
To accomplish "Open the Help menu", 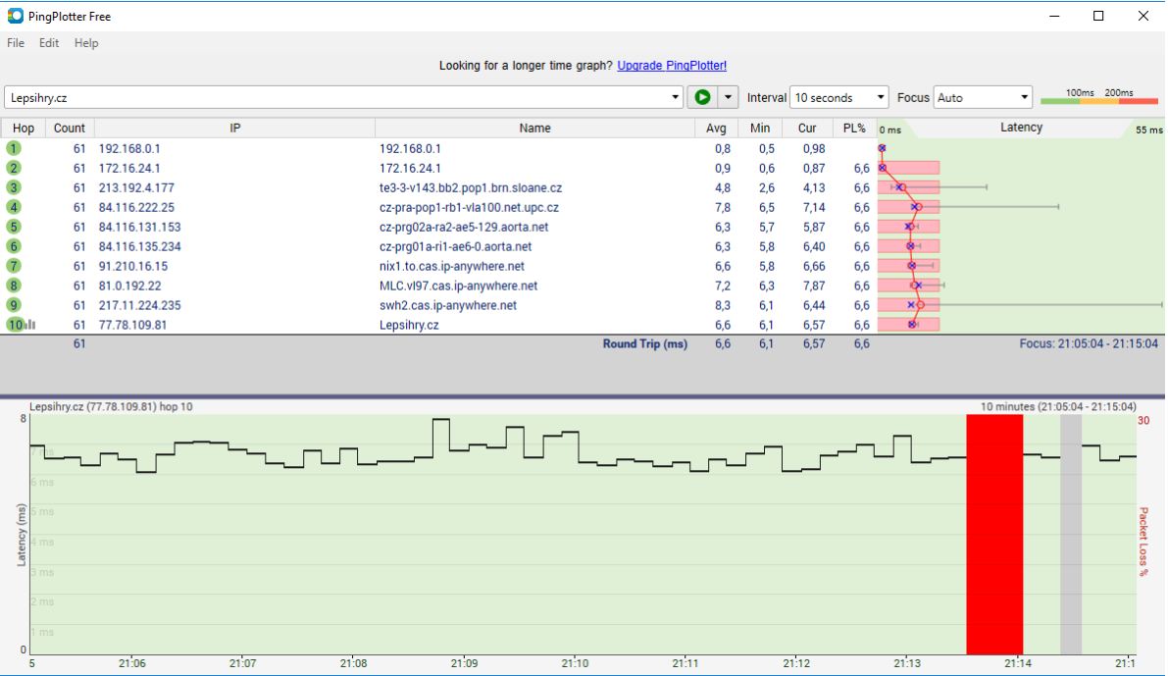I will (x=86, y=43).
